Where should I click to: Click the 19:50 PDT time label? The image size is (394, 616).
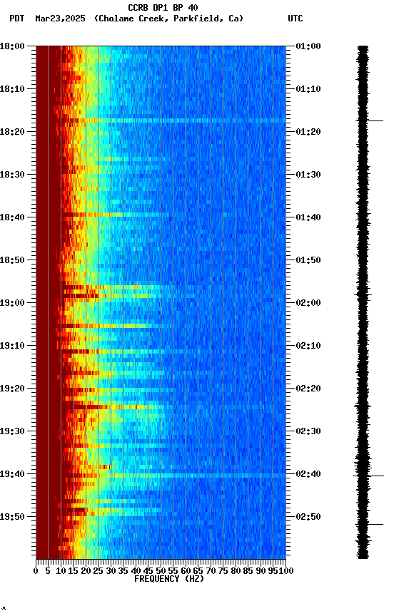12,517
